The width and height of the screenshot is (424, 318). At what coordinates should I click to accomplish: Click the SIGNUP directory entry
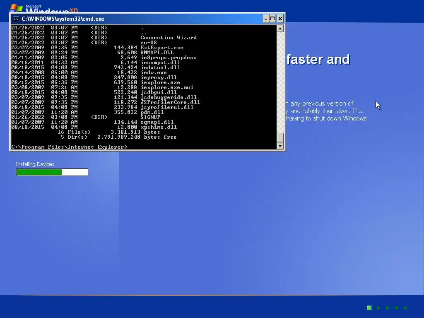click(x=86, y=117)
